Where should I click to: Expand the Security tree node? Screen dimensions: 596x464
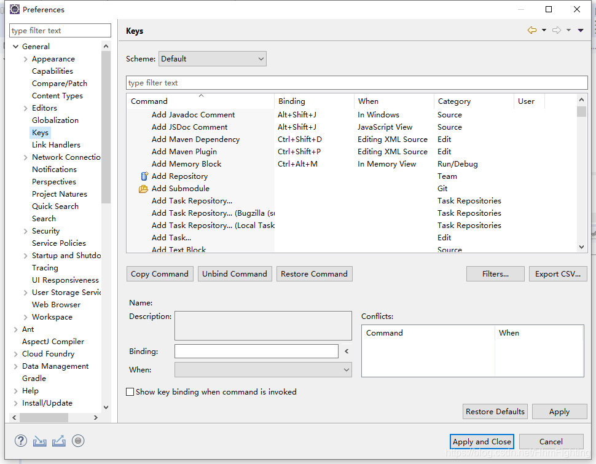pos(25,231)
